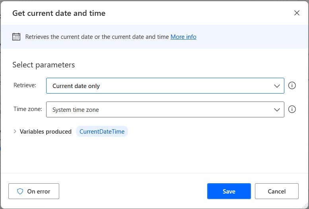
Task: Select the CurrentDateTime variable chip
Action: 102,131
